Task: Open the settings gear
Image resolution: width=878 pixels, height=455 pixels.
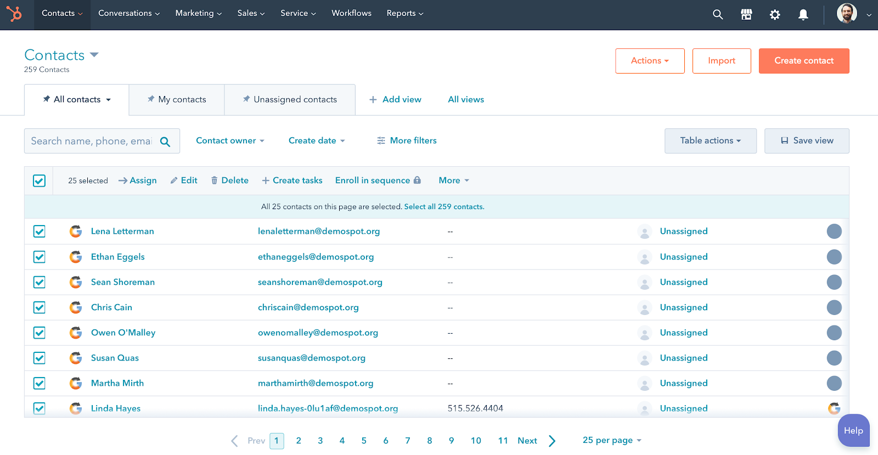Action: click(775, 15)
